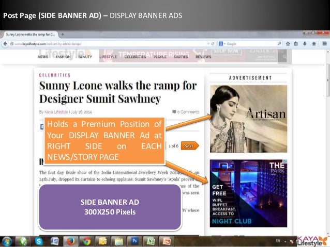Switch to Firefox in the taskbar
The width and height of the screenshot is (330, 247).
(71, 241)
